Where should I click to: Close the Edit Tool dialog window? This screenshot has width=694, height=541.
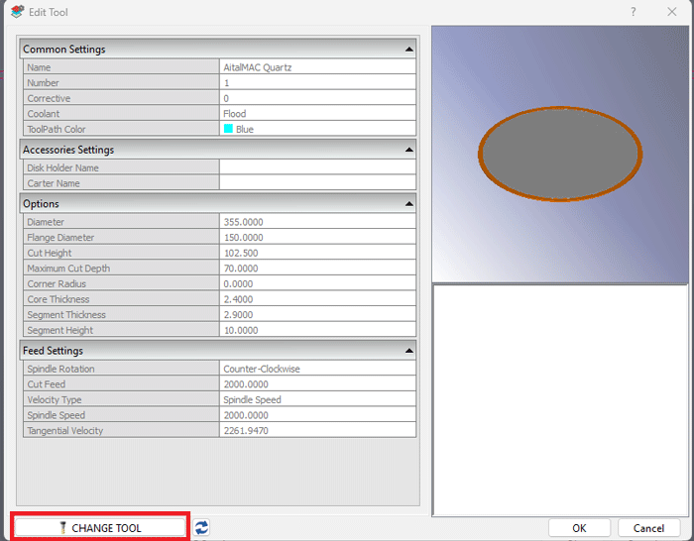[x=671, y=12]
